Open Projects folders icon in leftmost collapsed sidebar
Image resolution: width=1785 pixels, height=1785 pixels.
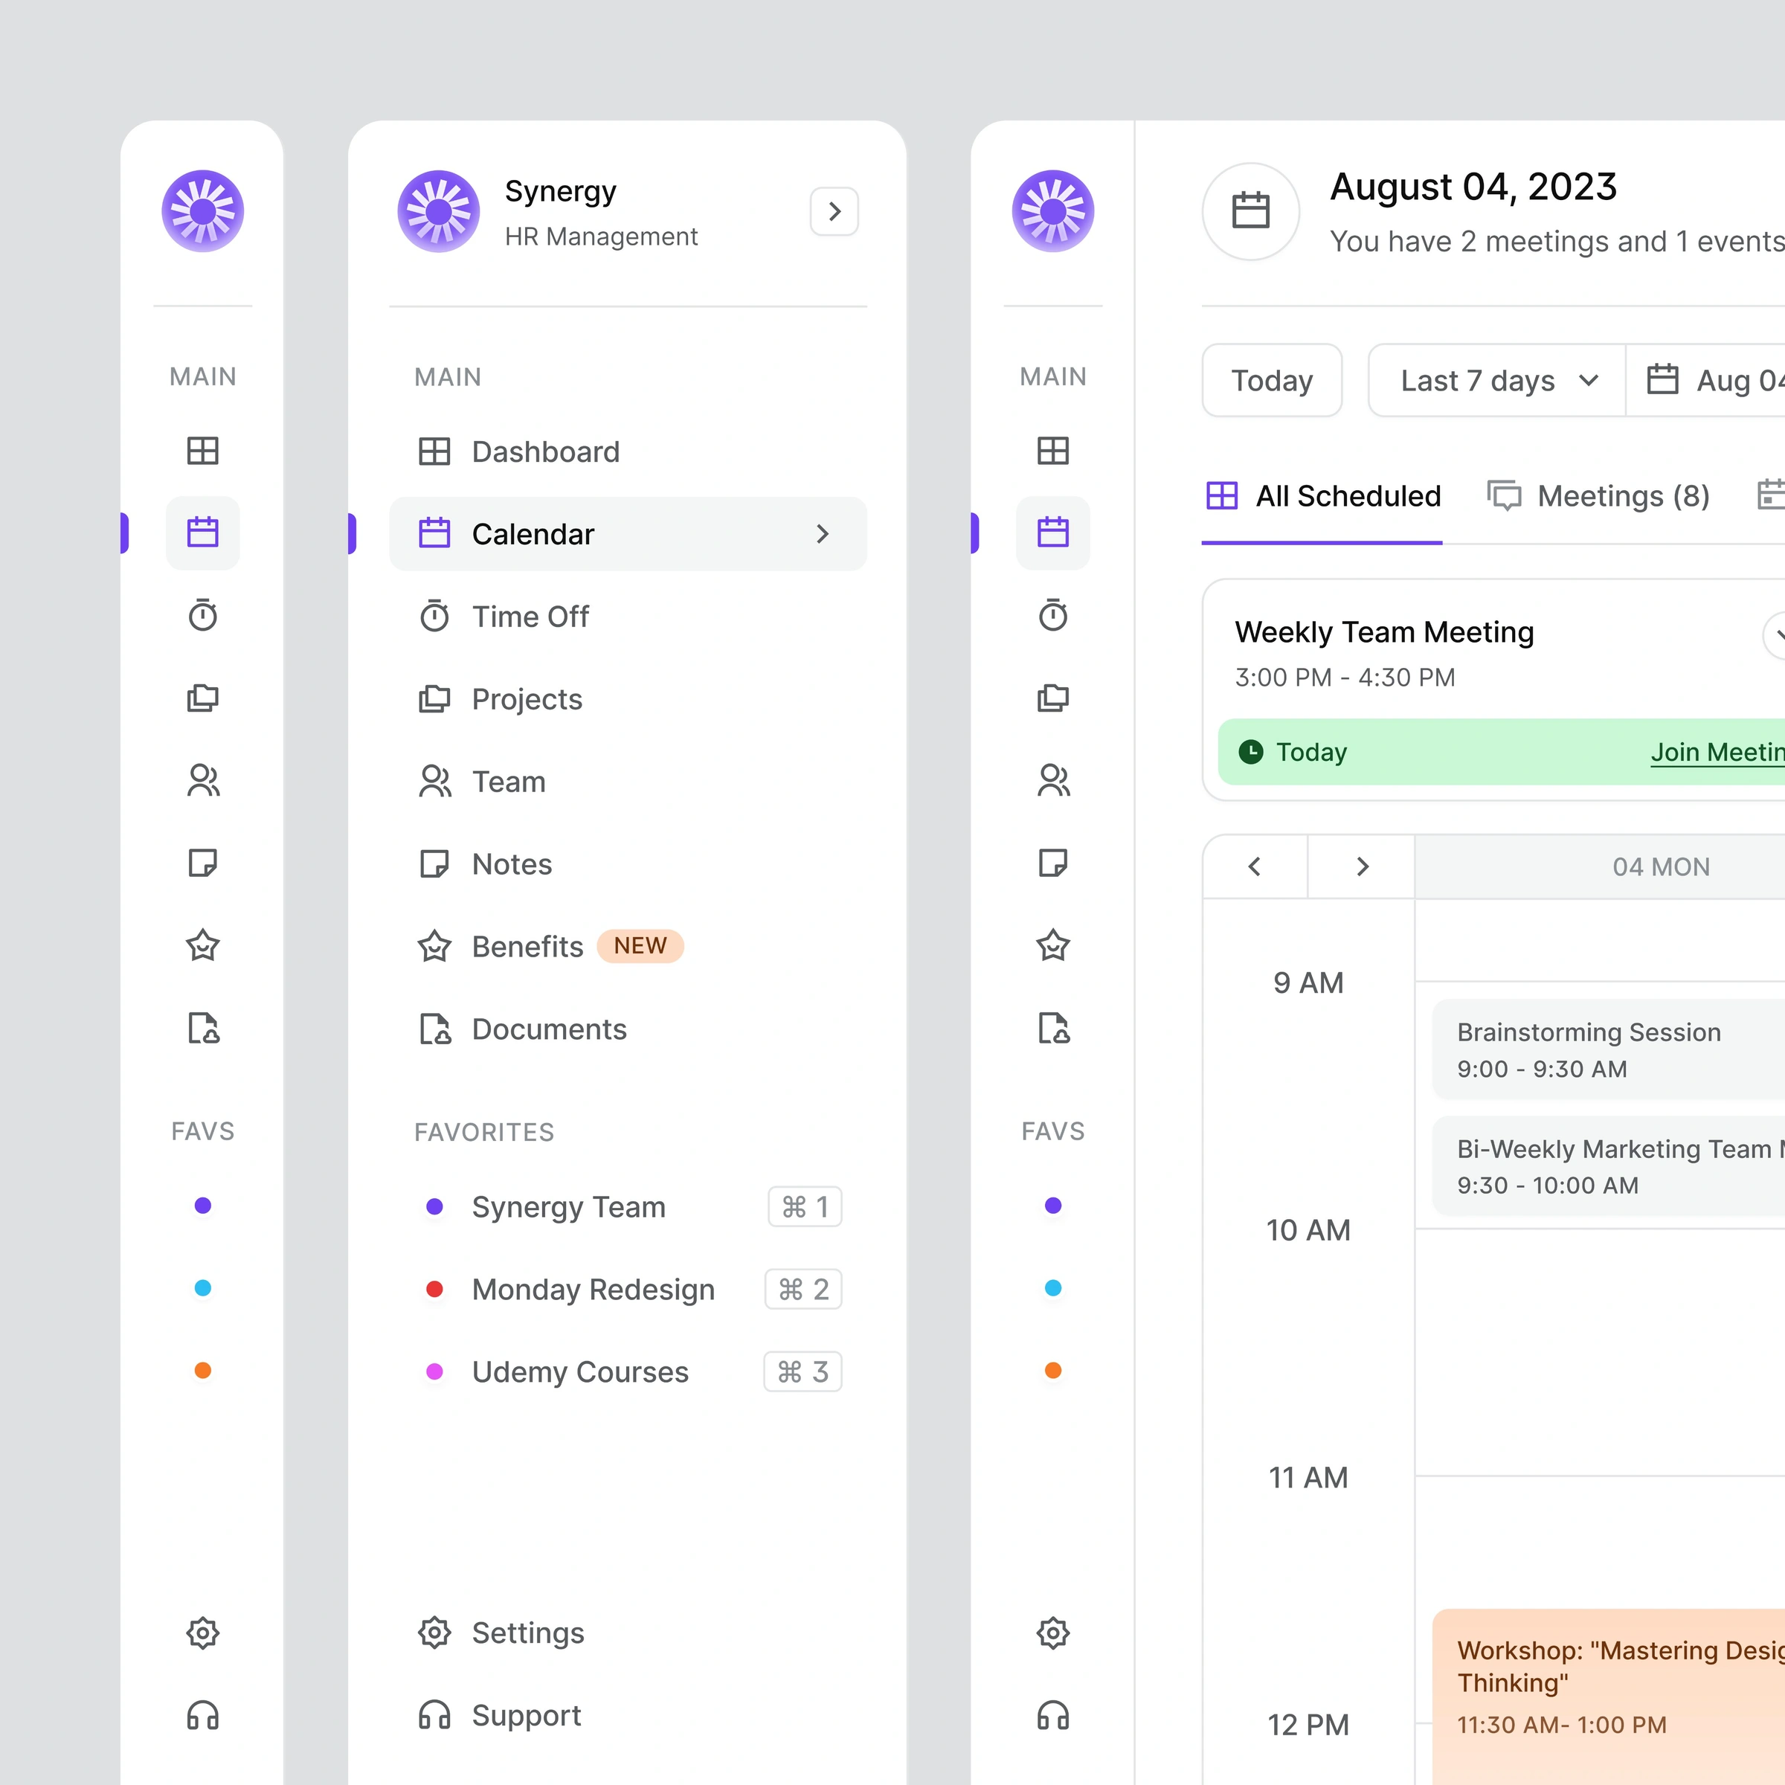tap(202, 698)
